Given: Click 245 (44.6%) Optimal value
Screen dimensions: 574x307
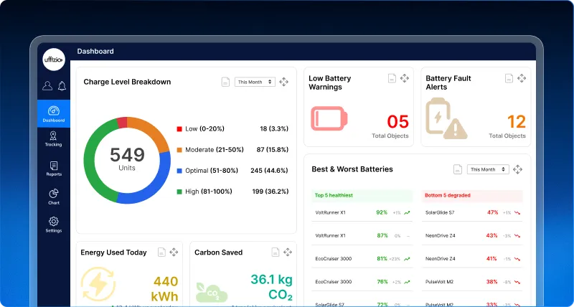Looking at the screenshot, I should click(x=270, y=171).
